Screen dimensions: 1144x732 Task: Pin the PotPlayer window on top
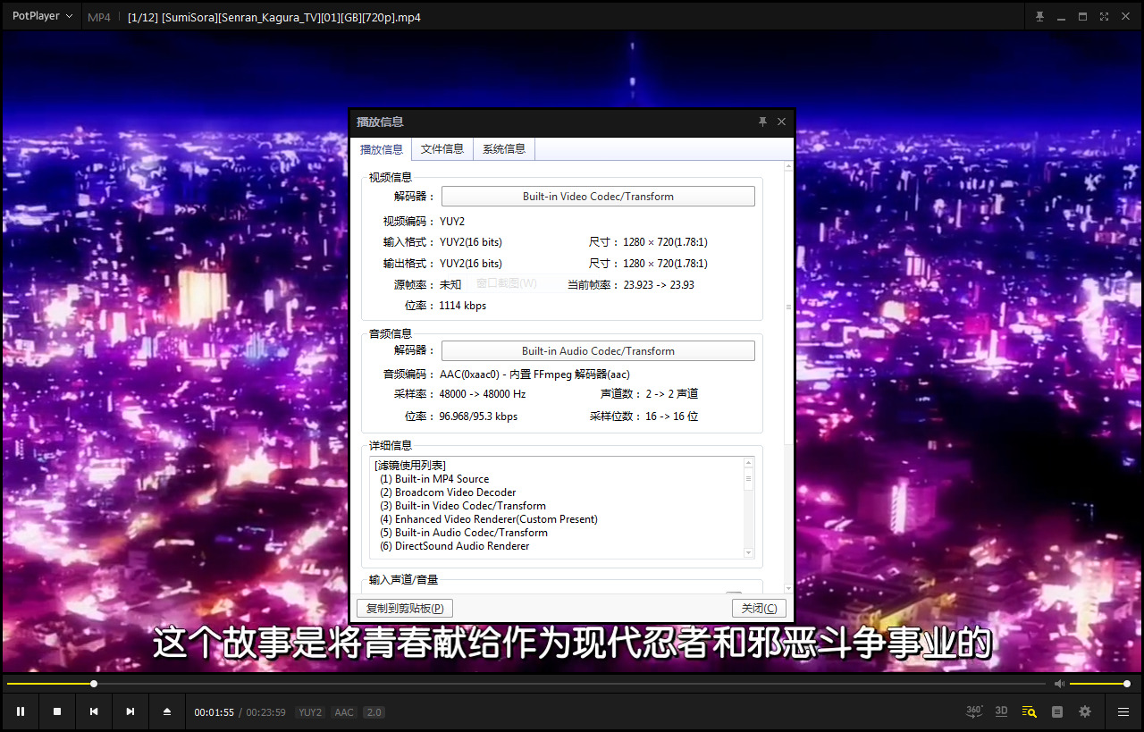(x=1039, y=17)
